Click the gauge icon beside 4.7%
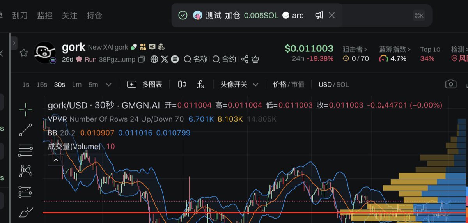Image resolution: width=468 pixels, height=223 pixels. point(384,58)
